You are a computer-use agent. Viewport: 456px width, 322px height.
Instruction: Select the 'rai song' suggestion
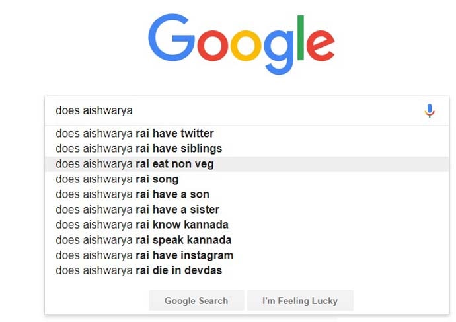pos(117,179)
